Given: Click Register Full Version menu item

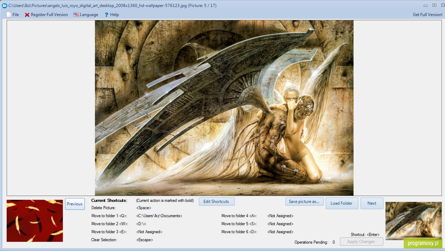Looking at the screenshot, I should tap(49, 14).
